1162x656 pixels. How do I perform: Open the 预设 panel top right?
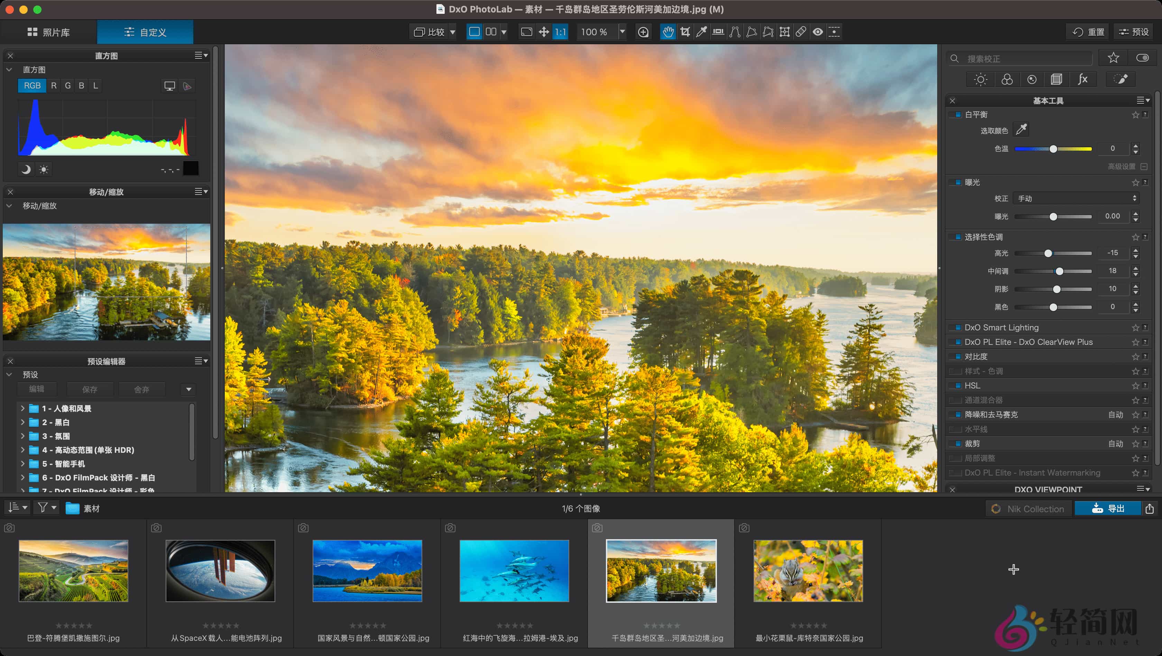1134,31
